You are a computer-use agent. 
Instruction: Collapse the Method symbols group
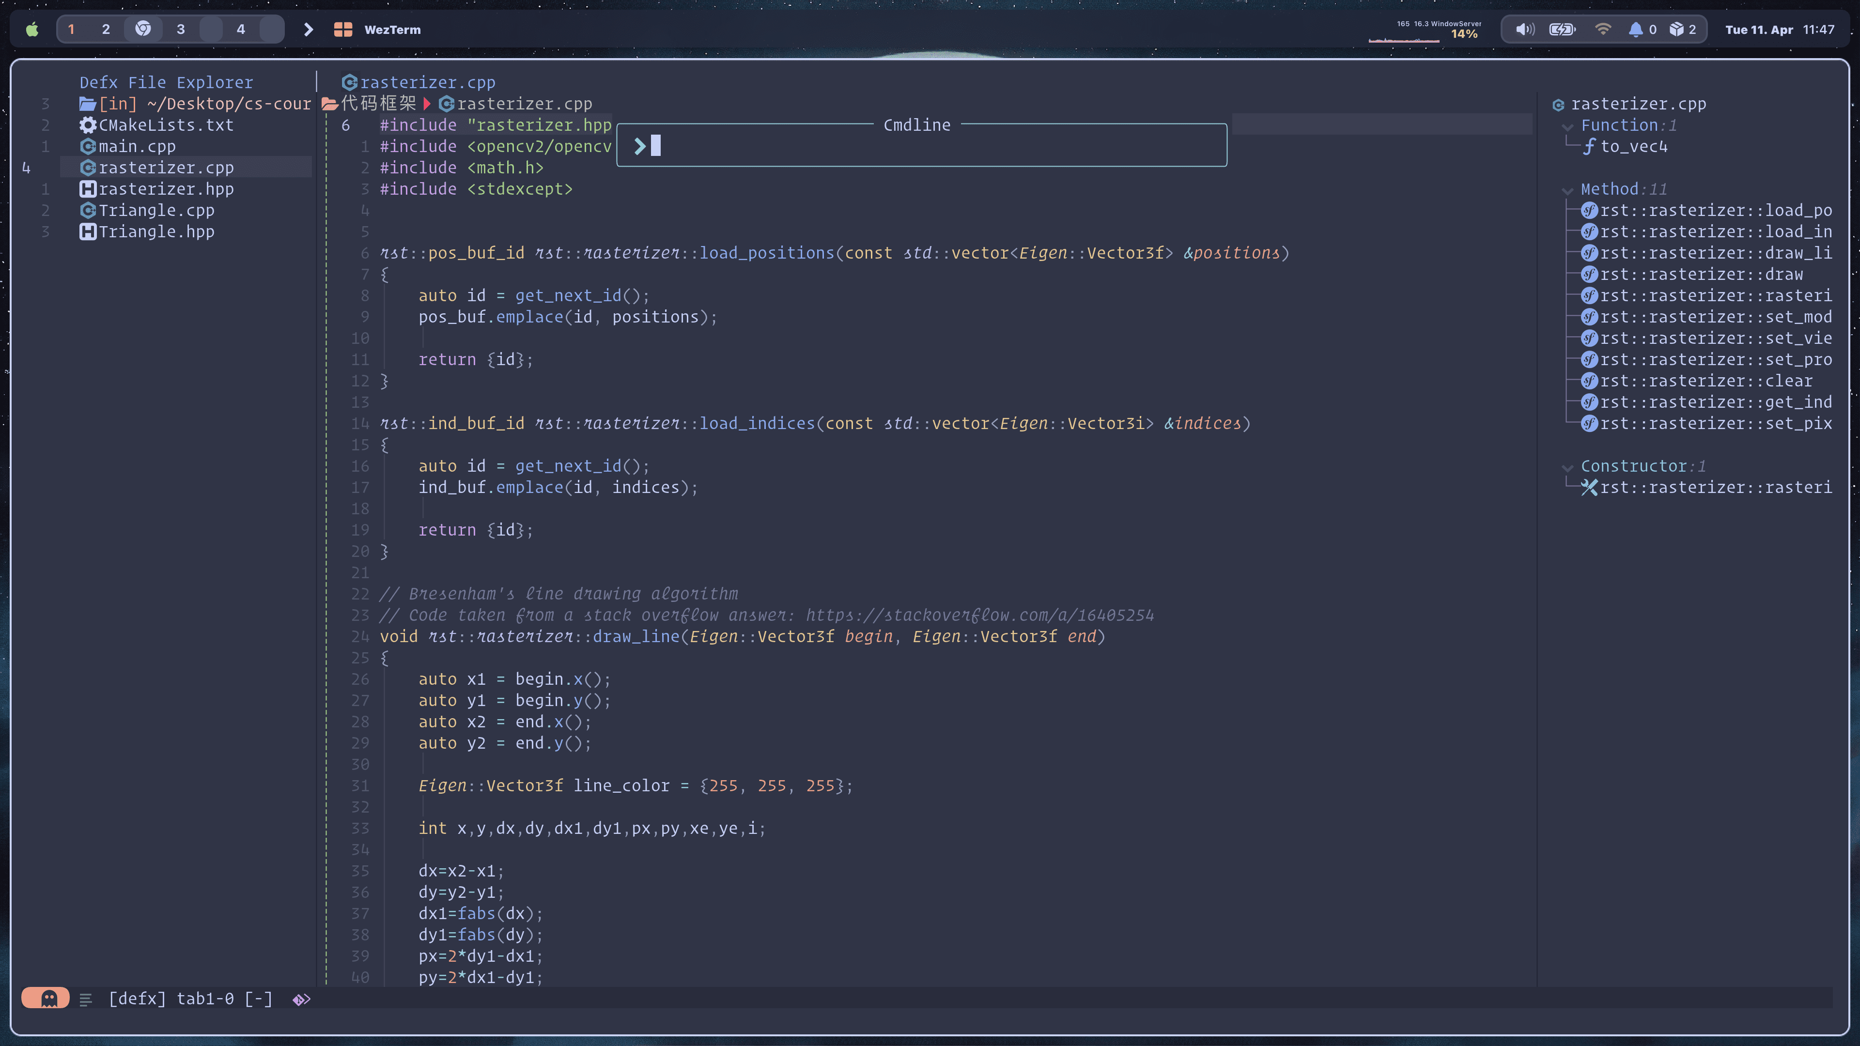1567,190
